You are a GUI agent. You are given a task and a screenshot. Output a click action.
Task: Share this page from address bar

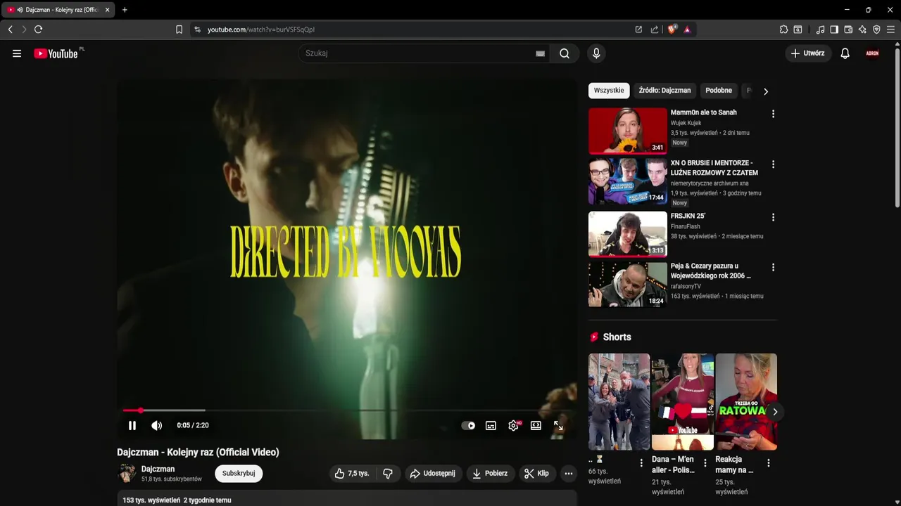[x=655, y=30]
